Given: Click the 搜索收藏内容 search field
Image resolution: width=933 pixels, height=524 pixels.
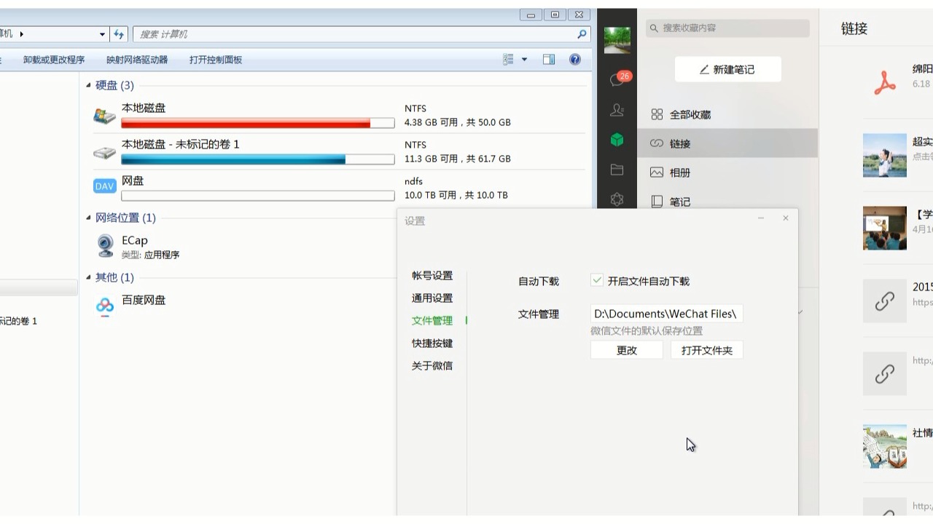Looking at the screenshot, I should pos(727,28).
